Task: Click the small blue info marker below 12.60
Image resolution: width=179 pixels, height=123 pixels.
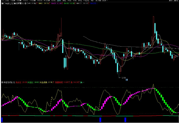Action: tap(127, 80)
